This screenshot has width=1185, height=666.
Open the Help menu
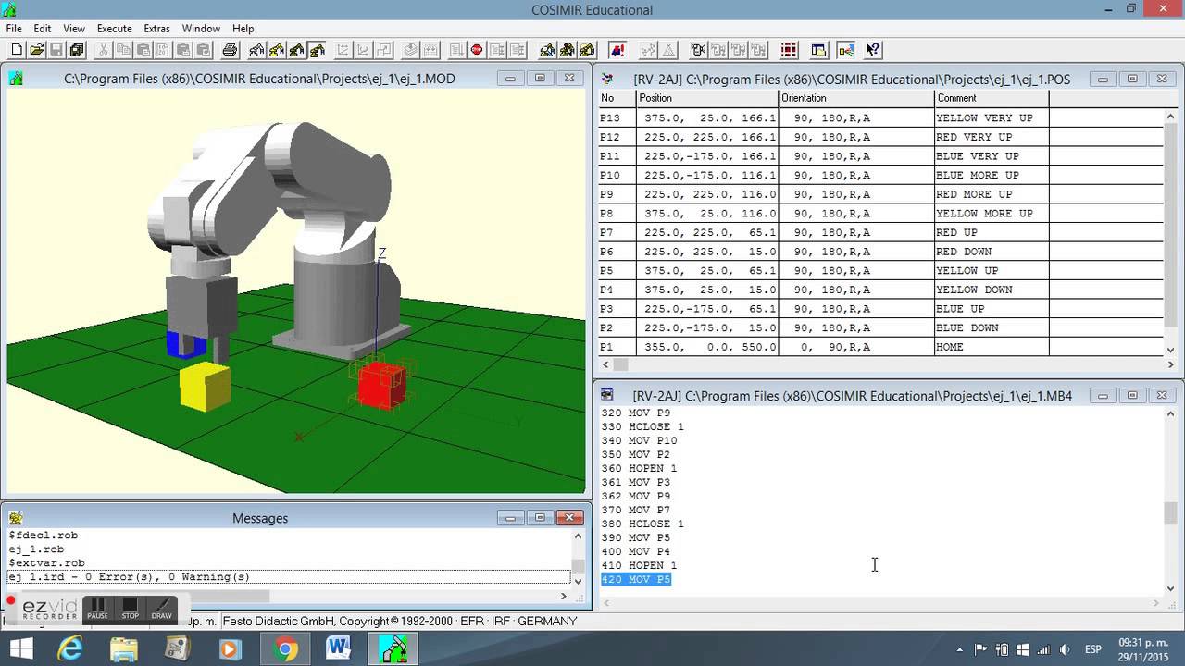click(243, 29)
